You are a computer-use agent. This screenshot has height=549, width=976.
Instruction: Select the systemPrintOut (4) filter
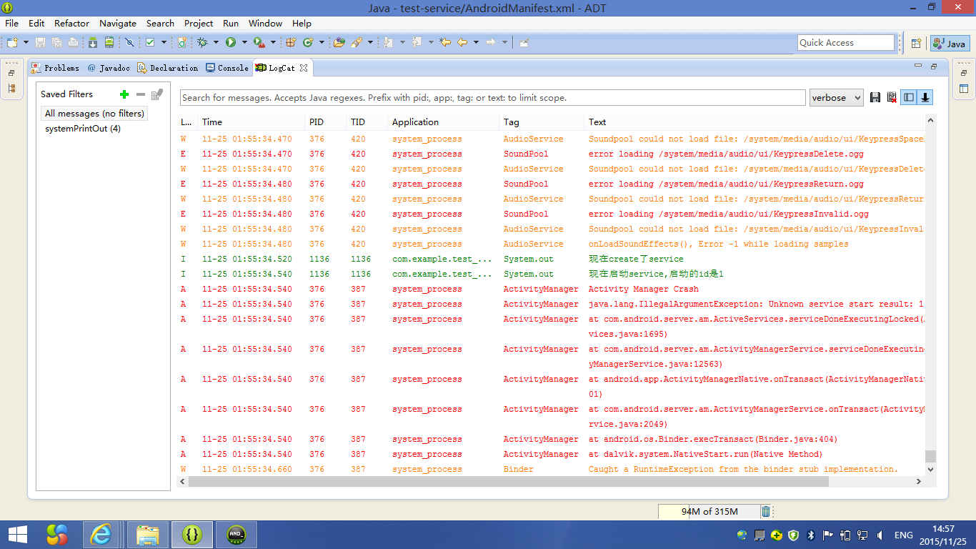83,129
